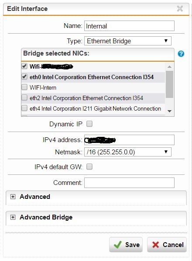The image size is (192, 261).
Task: Check the WIFI-Intern NIC checkbox
Action: pos(24,87)
